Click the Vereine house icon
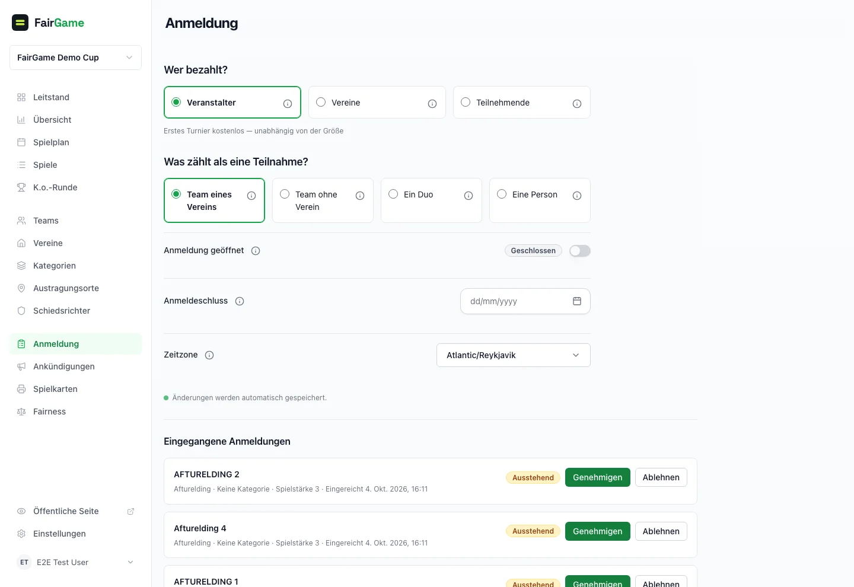854x587 pixels. [x=21, y=243]
